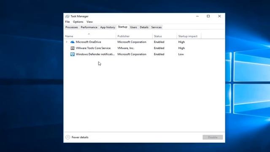This screenshot has width=270, height=152.
Task: Sort by the Startup impact column header
Action: [189, 36]
